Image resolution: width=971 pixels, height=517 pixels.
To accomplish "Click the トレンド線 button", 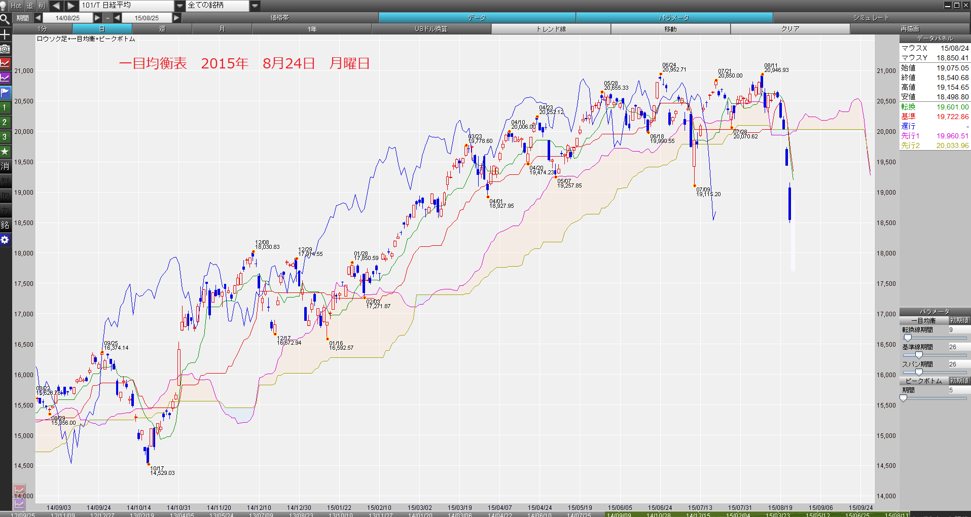I will [x=551, y=29].
